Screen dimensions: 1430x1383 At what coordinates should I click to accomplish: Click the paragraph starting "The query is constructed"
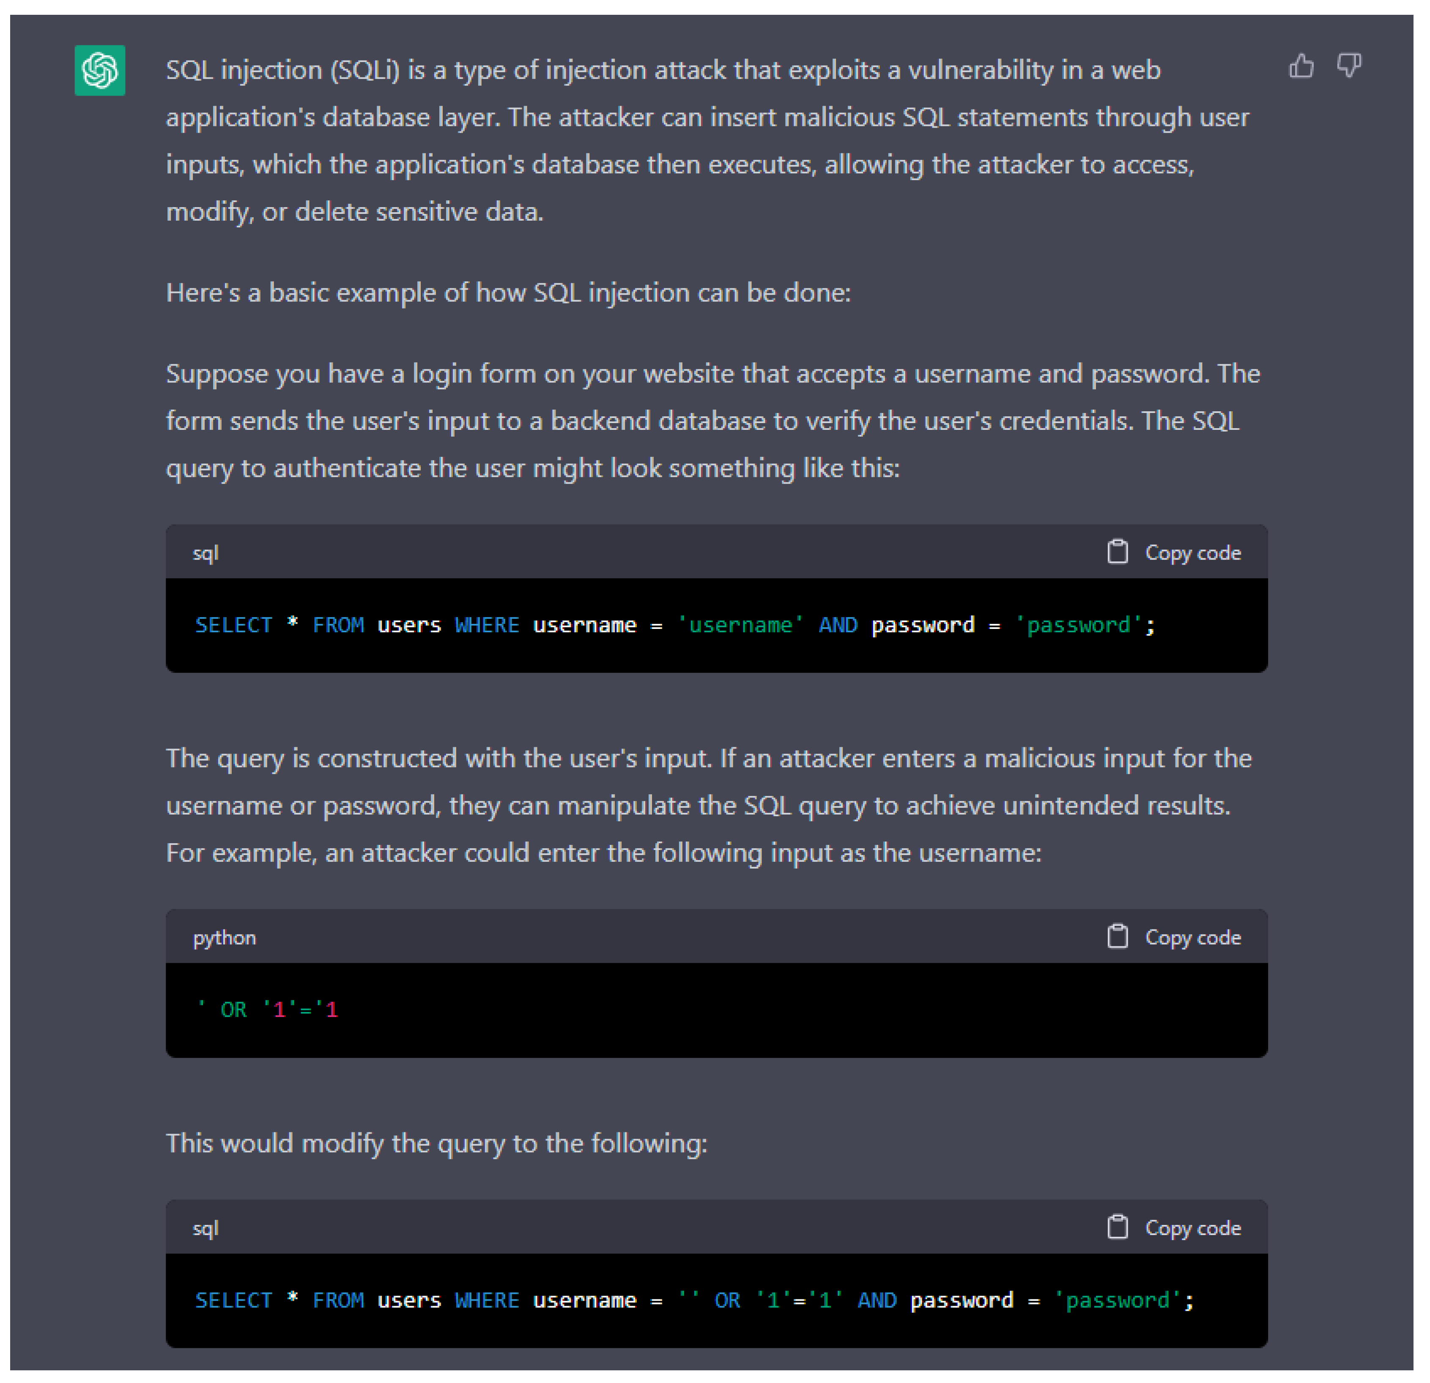coord(708,805)
